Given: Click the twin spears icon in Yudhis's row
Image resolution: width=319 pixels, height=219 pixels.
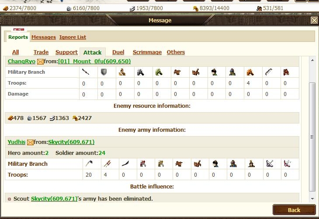Looking at the screenshot, I should pos(107,164).
